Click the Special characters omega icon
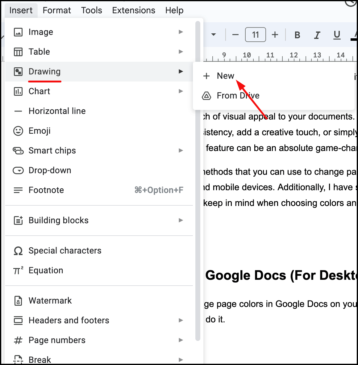 tap(18, 251)
